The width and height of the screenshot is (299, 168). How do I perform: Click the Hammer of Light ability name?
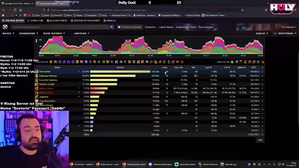(47, 84)
